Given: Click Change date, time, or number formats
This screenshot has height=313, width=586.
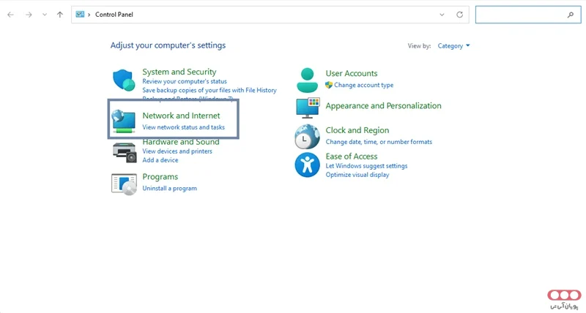Looking at the screenshot, I should [379, 142].
